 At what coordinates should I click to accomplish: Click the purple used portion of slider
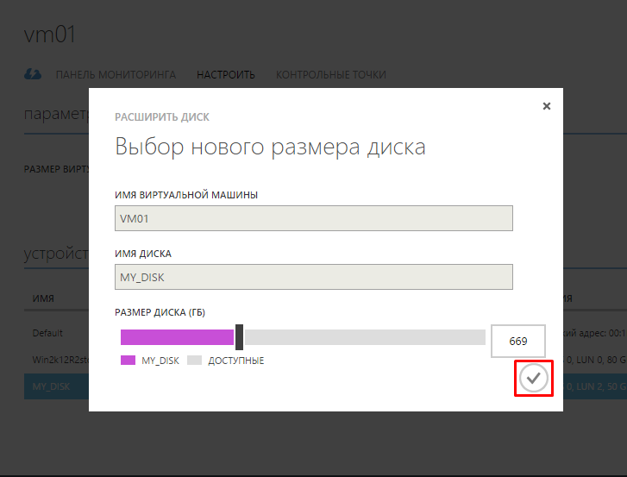click(x=177, y=337)
